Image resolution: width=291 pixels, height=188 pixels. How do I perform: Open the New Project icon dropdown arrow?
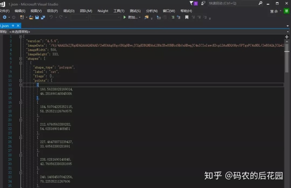click(27, 17)
